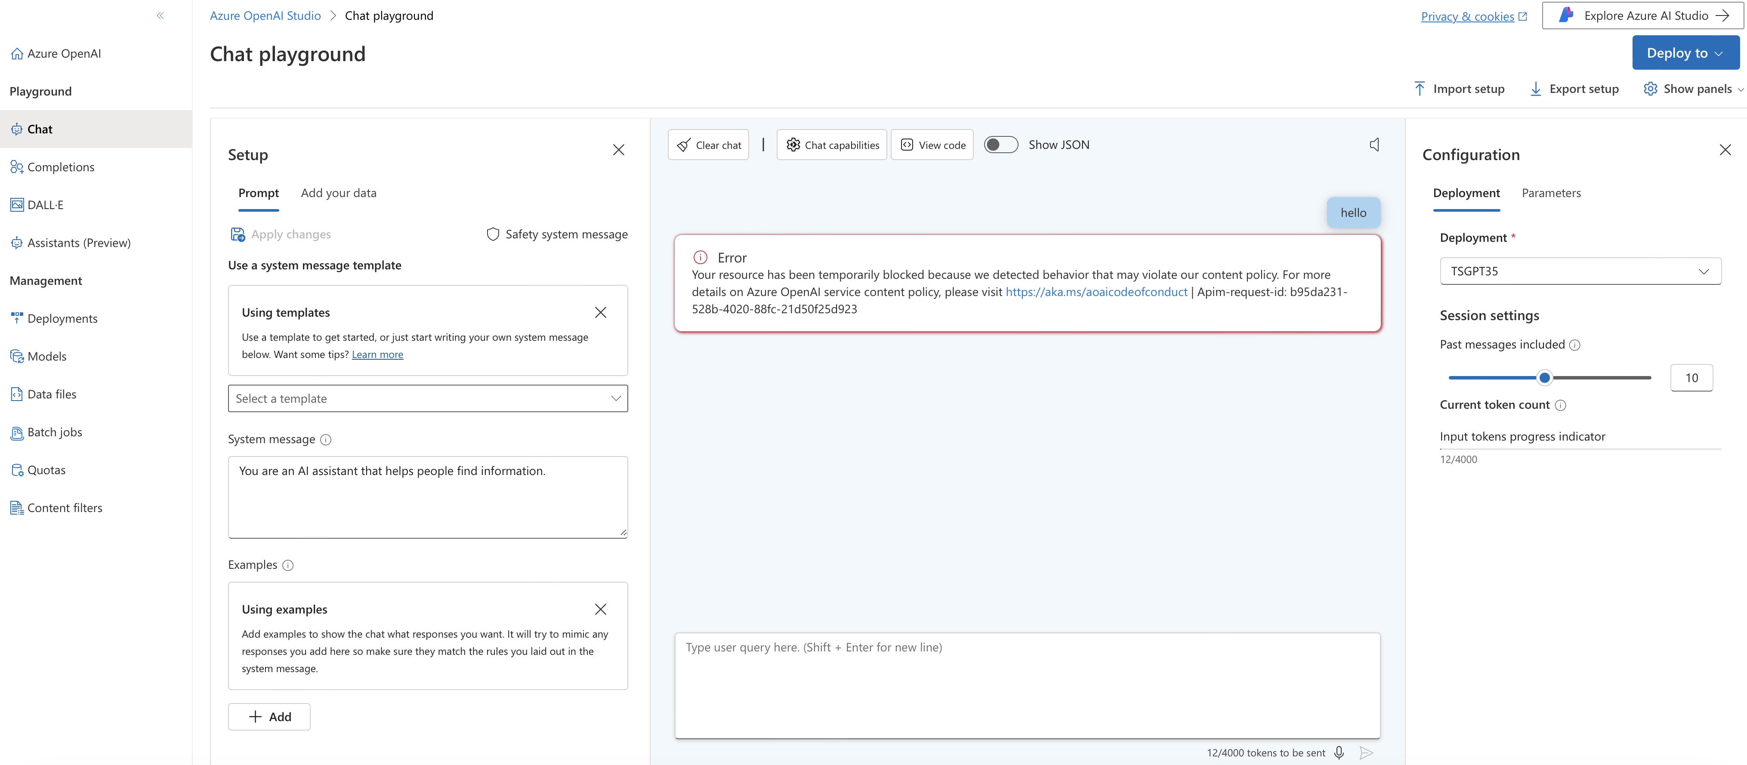
Task: Dismiss the Using examples tip card
Action: tap(600, 609)
